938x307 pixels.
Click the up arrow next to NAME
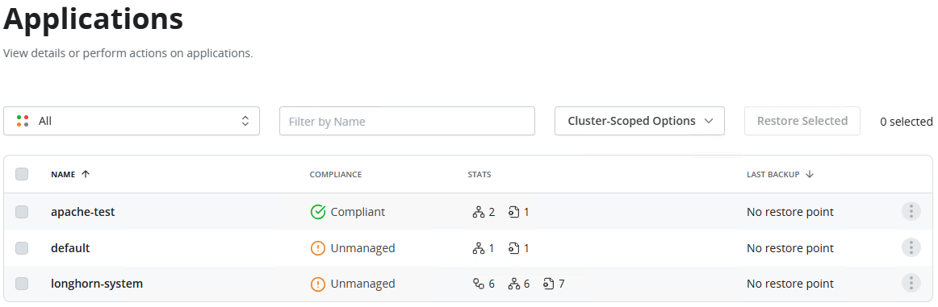coord(85,174)
